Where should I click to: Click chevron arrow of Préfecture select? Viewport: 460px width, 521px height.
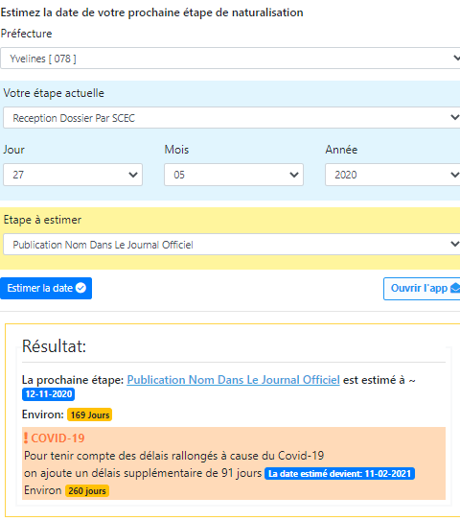coord(457,59)
